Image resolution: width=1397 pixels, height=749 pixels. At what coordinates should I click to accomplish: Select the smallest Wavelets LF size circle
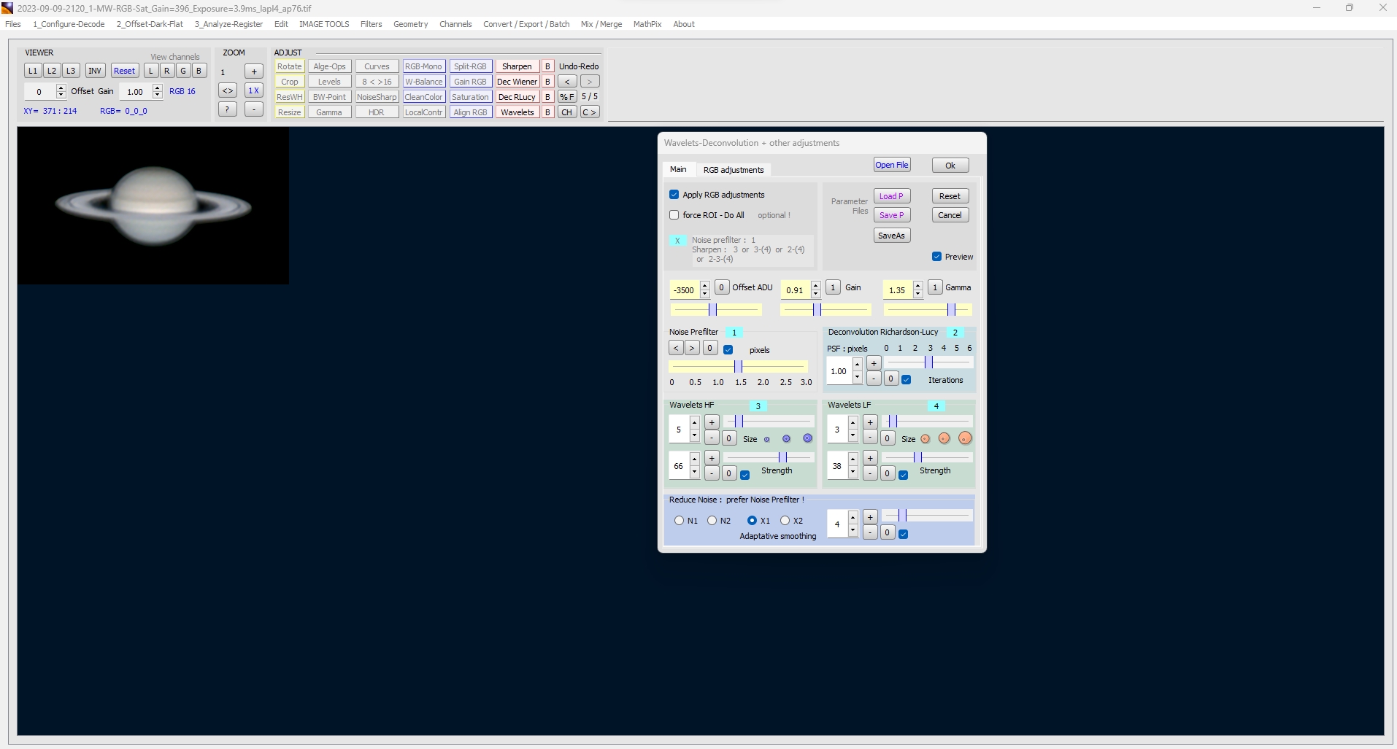tap(925, 438)
